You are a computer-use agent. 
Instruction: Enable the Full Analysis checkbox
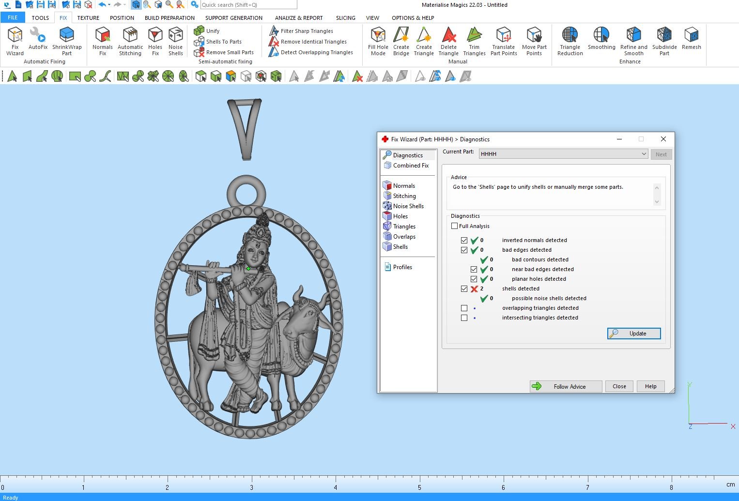(x=454, y=226)
